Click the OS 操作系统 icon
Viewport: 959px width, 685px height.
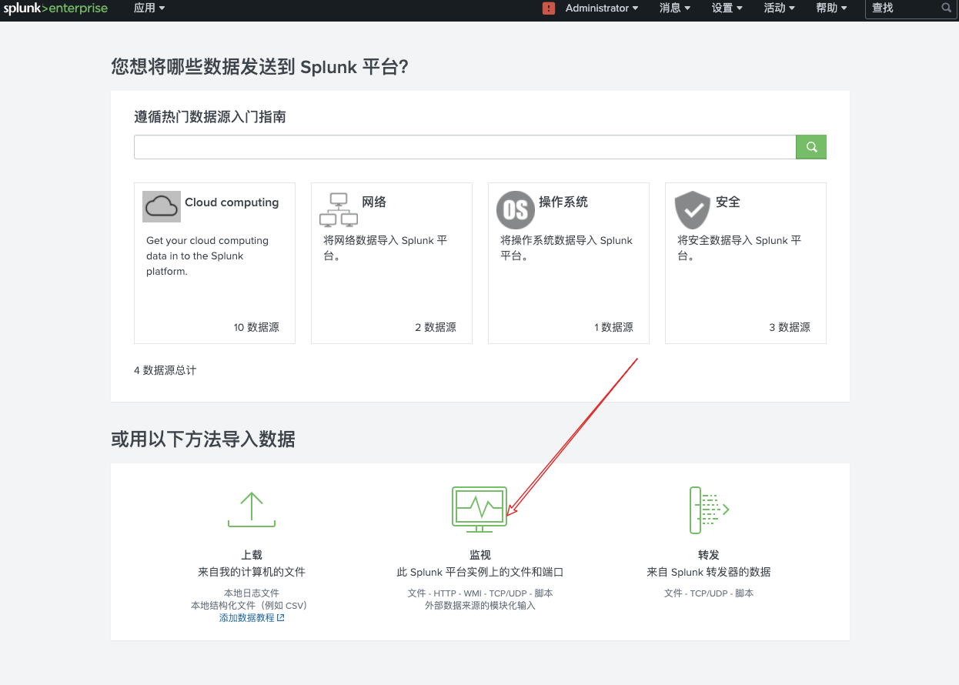click(x=516, y=210)
